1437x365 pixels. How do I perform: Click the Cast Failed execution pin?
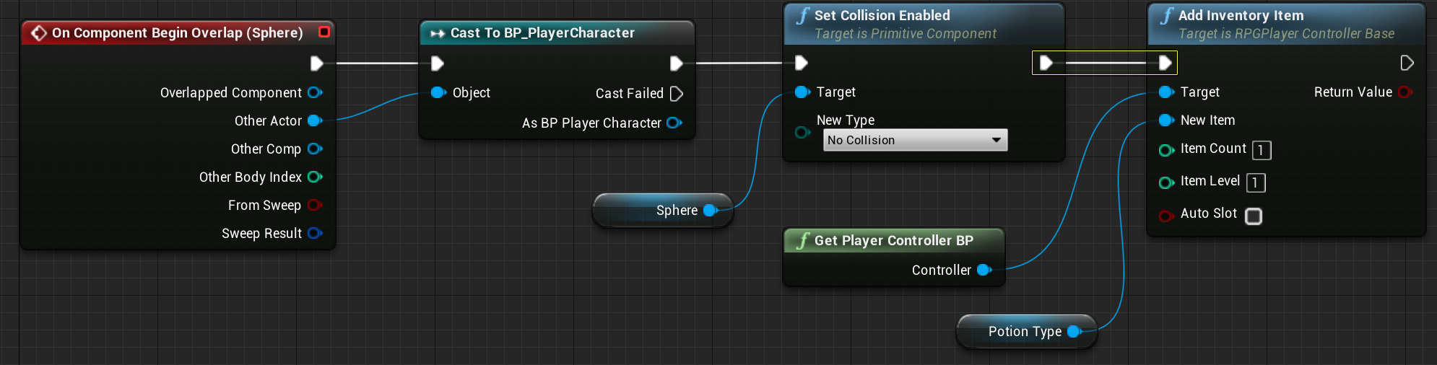pyautogui.click(x=676, y=94)
